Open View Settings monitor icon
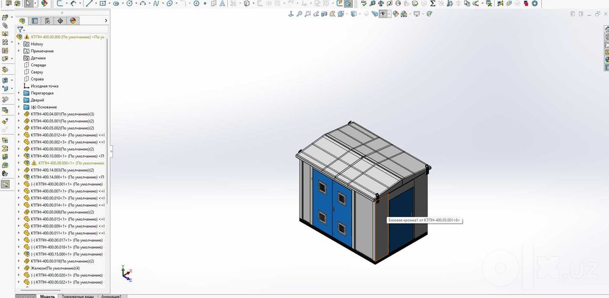Viewport: 609px width, 298px height. point(417,14)
